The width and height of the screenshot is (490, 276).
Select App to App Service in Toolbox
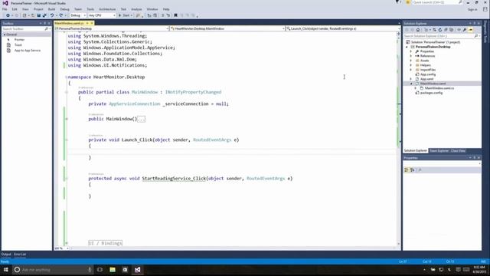point(28,51)
